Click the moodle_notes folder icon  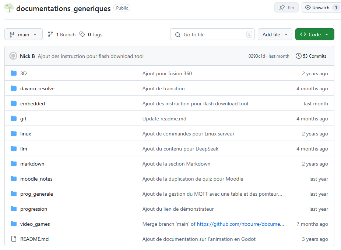14,179
